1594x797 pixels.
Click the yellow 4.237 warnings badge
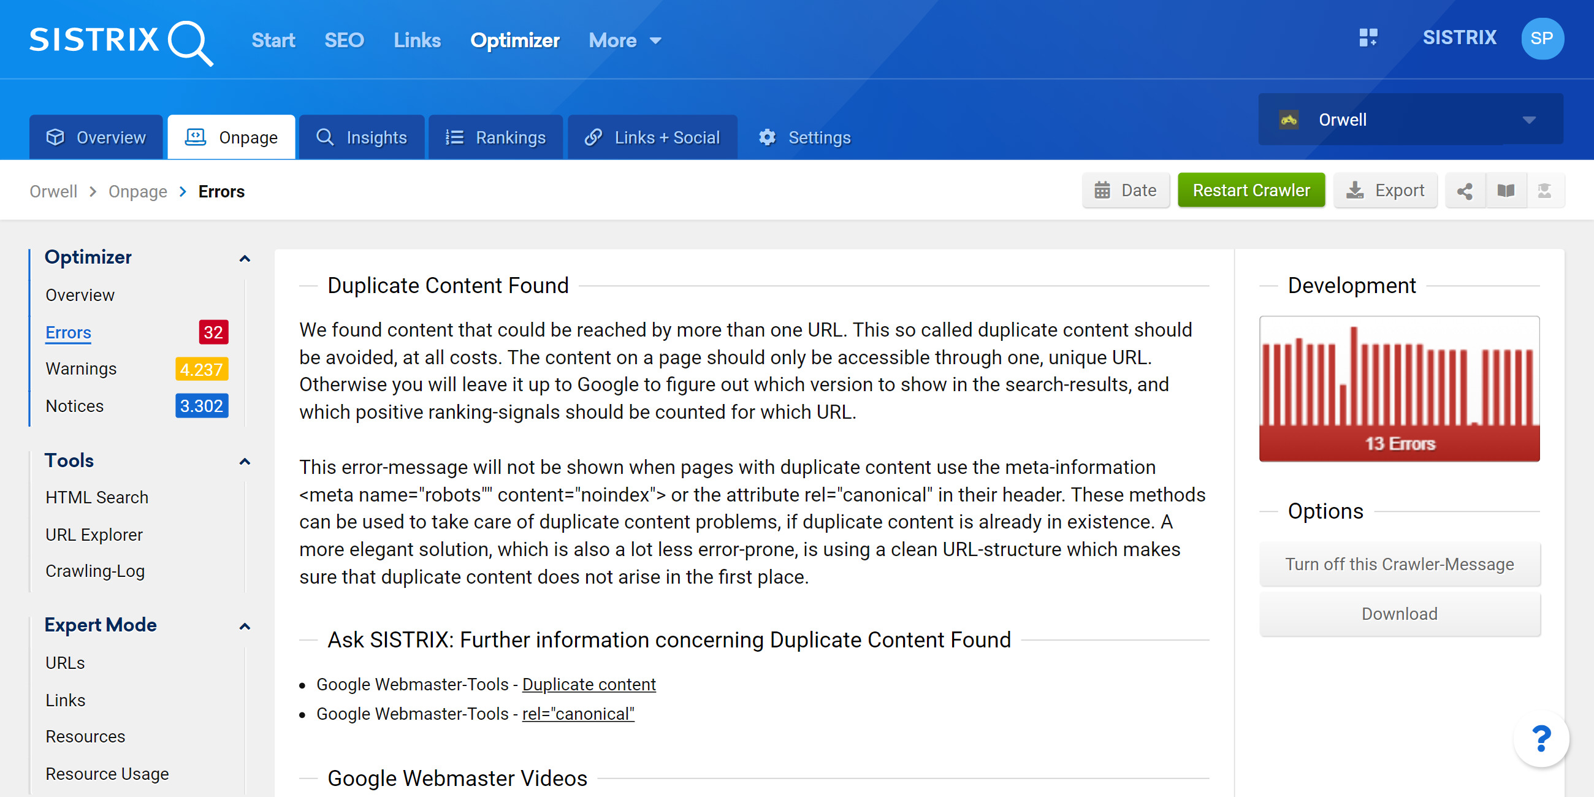pyautogui.click(x=202, y=370)
